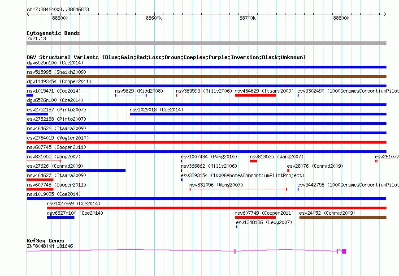
Task: Select the nsv1029018 (Coe2014) blue gain bar
Action: [x=258, y=114]
